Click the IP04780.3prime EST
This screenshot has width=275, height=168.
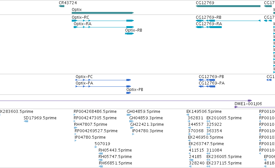point(133,134)
